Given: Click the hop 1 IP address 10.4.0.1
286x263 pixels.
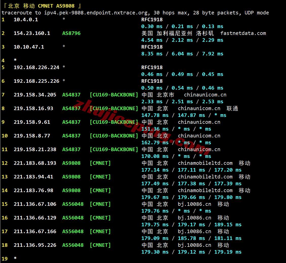Looking at the screenshot, I should click(x=26, y=19).
